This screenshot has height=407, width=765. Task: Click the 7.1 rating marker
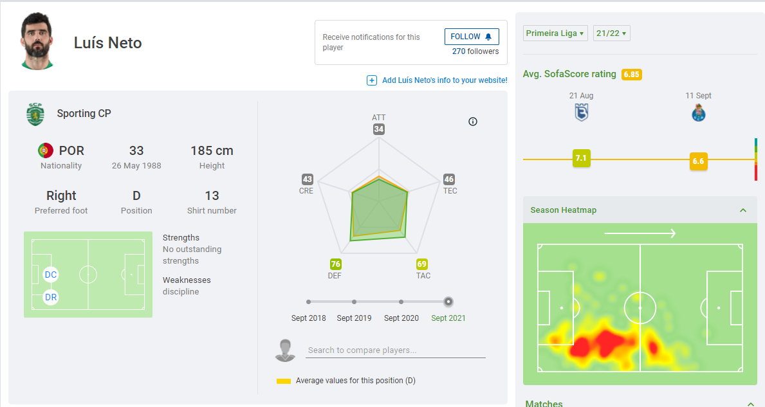[x=581, y=158]
